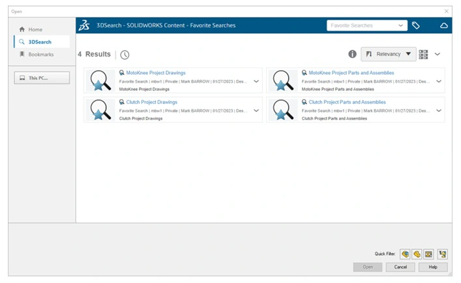Toggle the Quick Filter drawings icon

(x=428, y=254)
